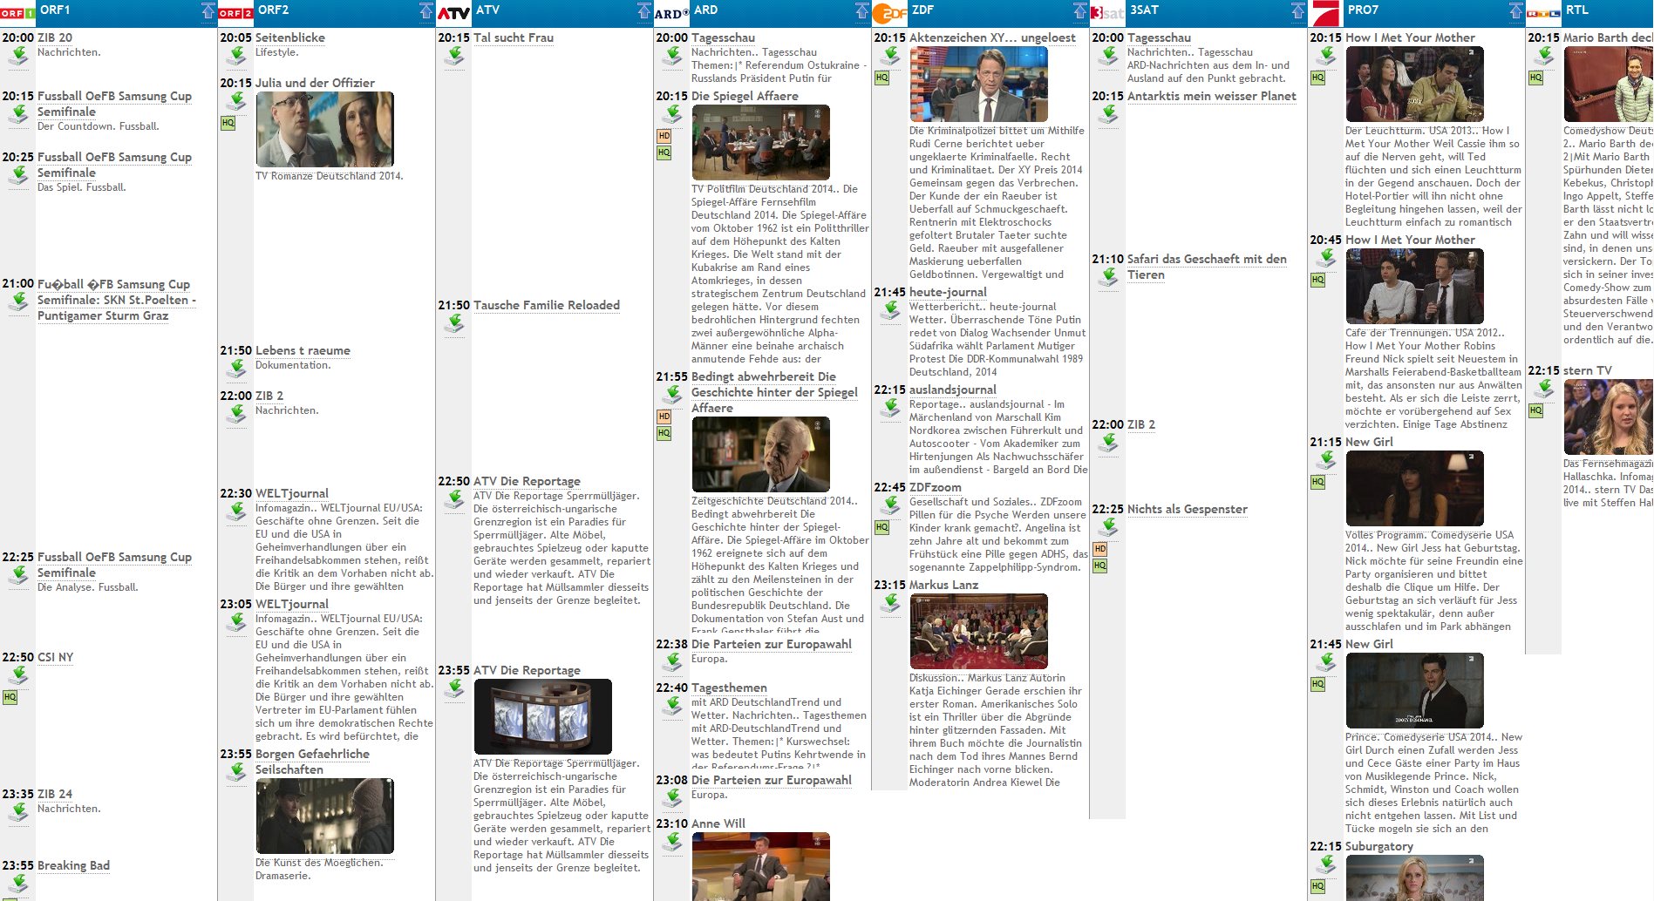The image size is (1654, 901).
Task: Click the up-arrow icon in 3SAT header
Action: [x=1297, y=10]
